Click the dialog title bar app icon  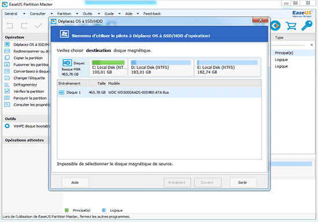point(54,21)
